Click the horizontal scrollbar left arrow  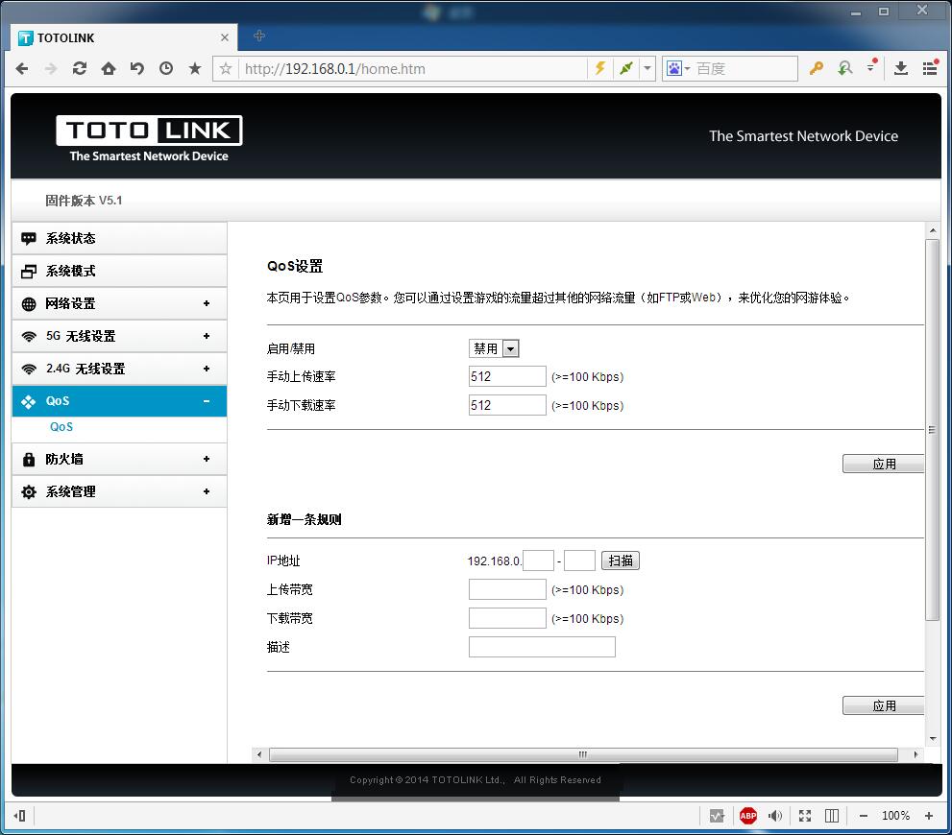coord(260,755)
